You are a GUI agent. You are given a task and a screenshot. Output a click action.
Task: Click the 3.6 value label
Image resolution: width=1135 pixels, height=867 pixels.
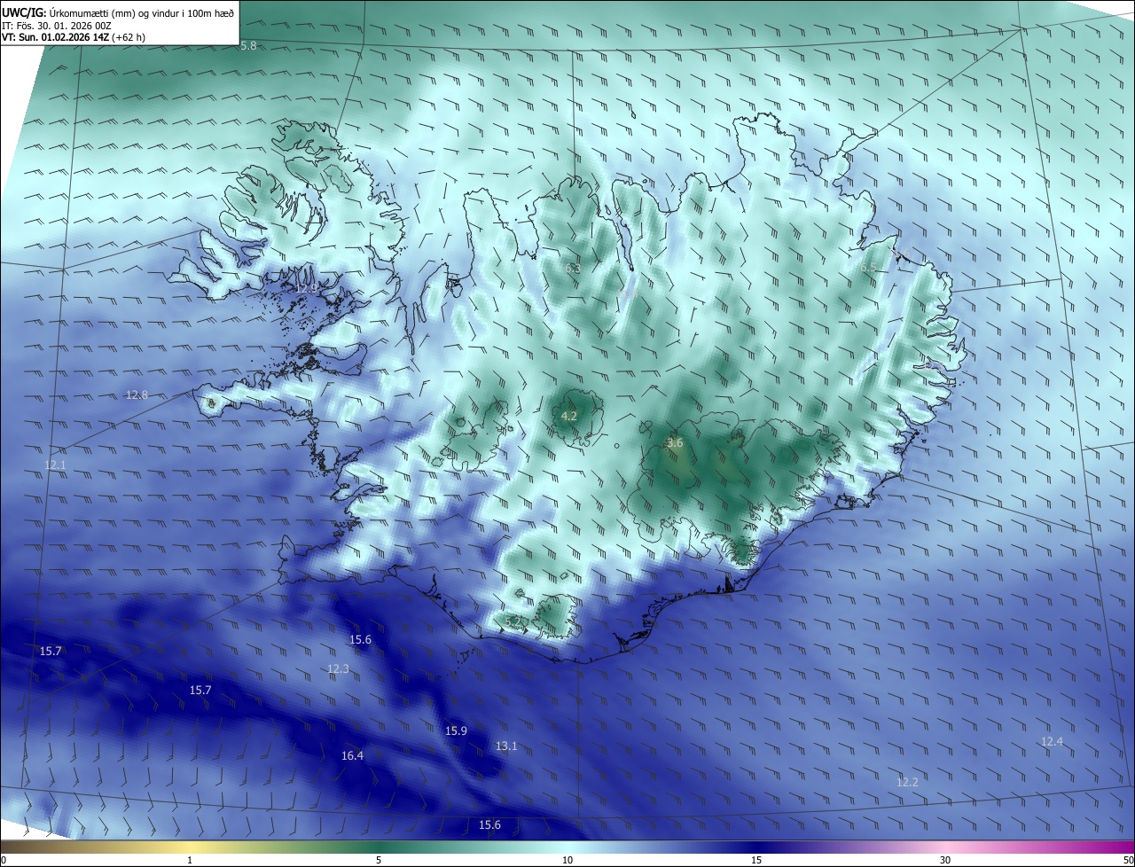(x=675, y=443)
